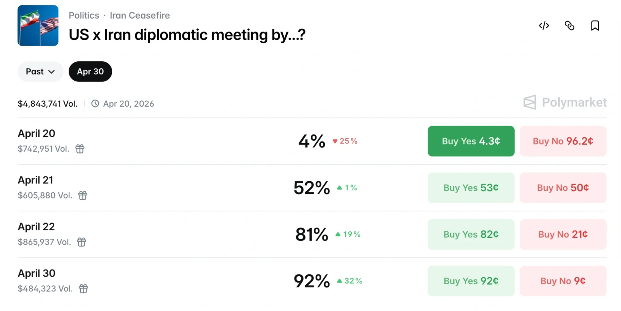Click the green Buy Yes 82¢ for April 22

click(x=470, y=234)
